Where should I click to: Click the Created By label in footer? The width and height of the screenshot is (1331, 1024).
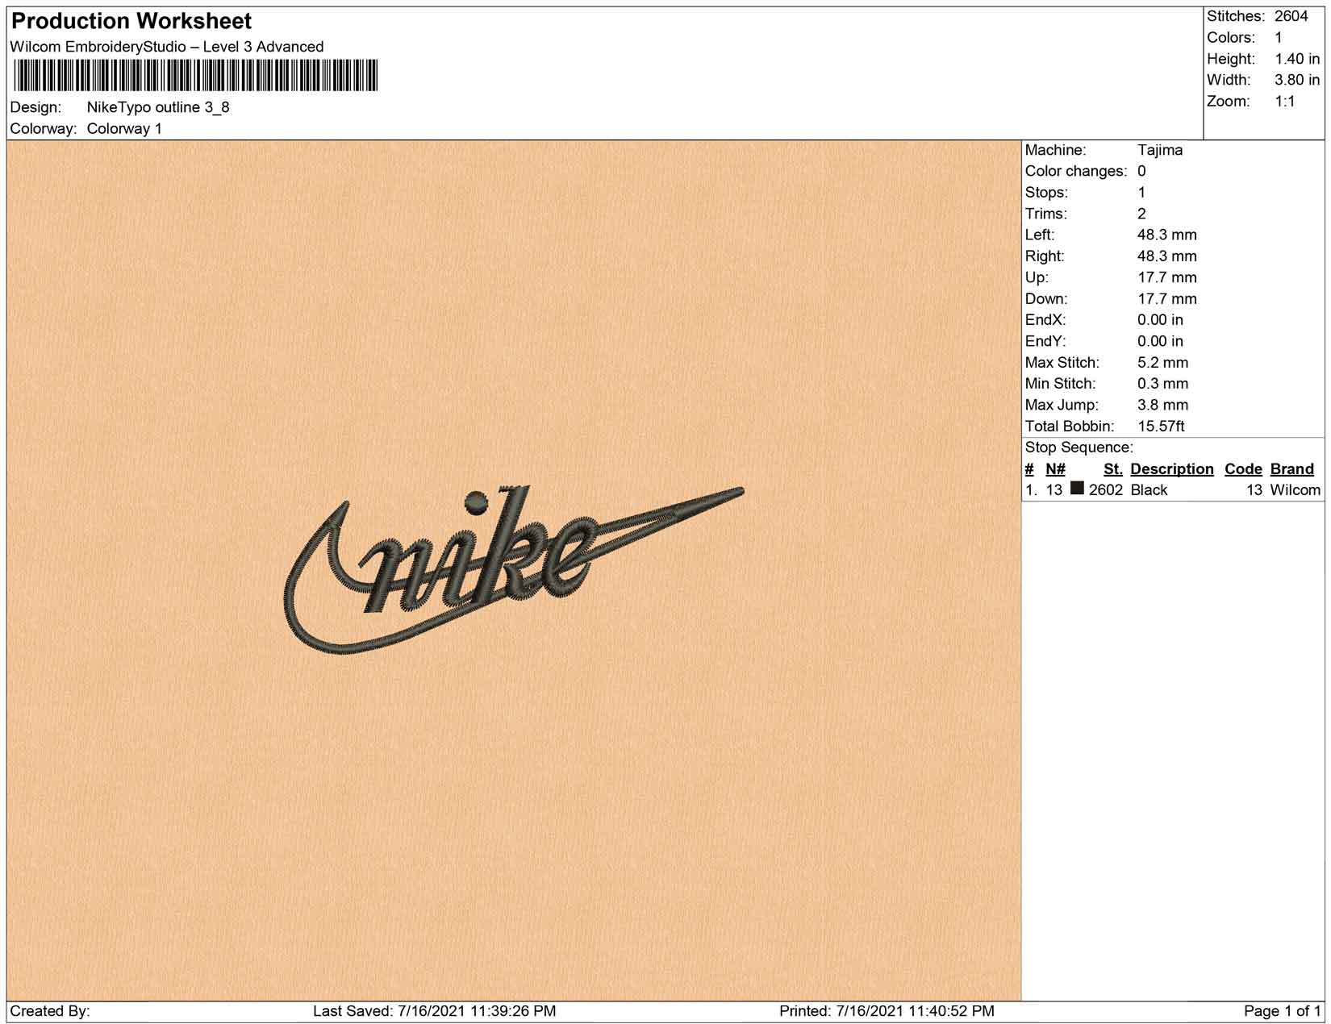(x=50, y=1011)
